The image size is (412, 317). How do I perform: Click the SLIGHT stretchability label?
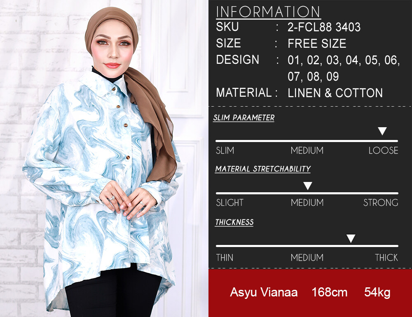point(229,203)
